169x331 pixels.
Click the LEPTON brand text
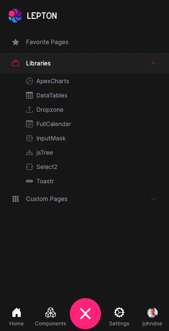click(x=42, y=16)
